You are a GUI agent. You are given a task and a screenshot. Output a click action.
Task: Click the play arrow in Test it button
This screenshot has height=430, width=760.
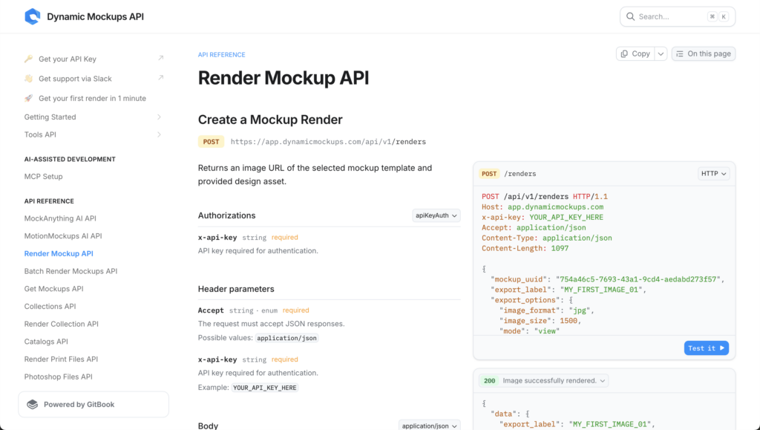721,348
